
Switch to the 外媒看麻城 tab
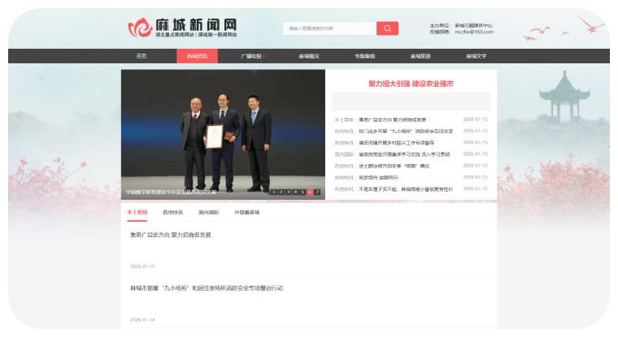(x=247, y=212)
